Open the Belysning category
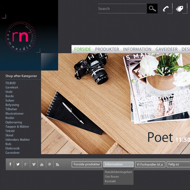 (x=12, y=105)
